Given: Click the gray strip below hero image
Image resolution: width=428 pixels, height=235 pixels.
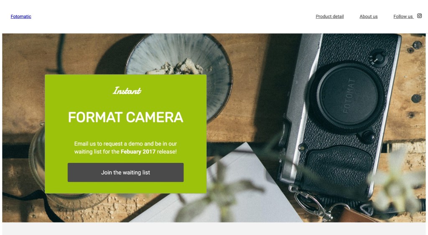Looking at the screenshot, I should click(214, 228).
